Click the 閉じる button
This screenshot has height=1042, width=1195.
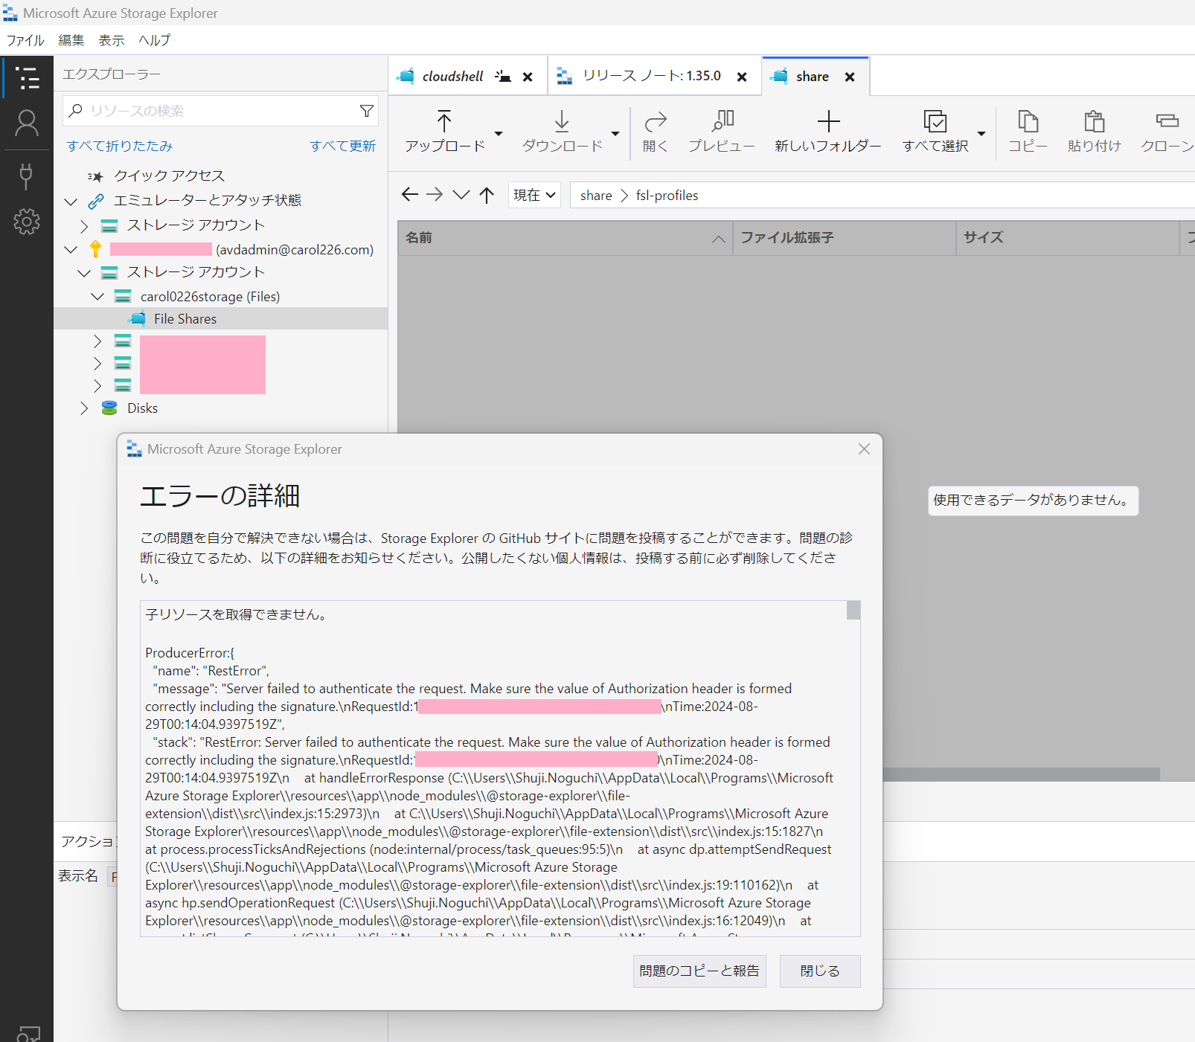[x=820, y=971]
